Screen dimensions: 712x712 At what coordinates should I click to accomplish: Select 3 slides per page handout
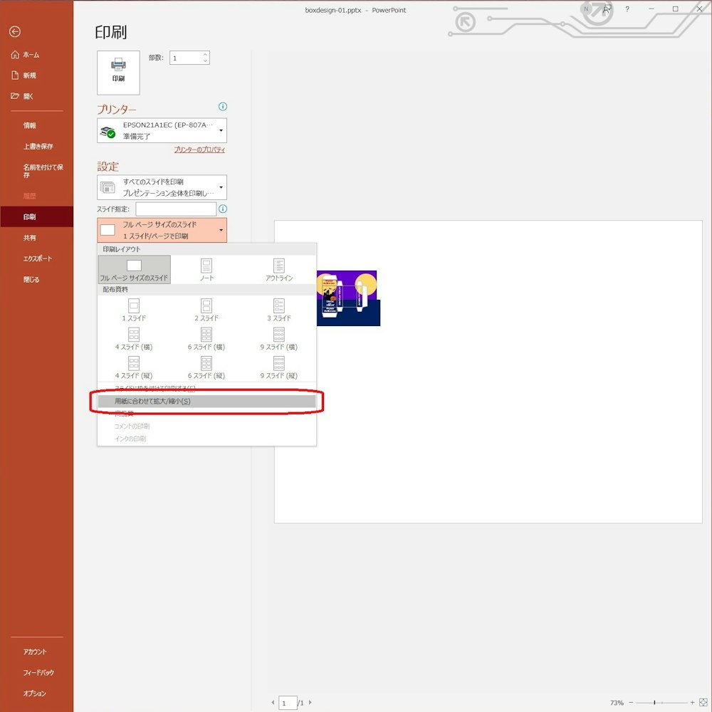(278, 310)
